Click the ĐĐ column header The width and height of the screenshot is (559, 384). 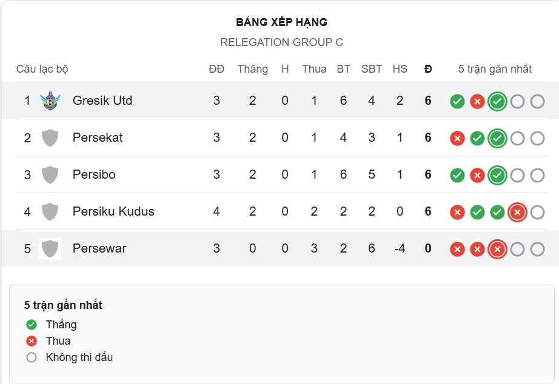(x=216, y=69)
